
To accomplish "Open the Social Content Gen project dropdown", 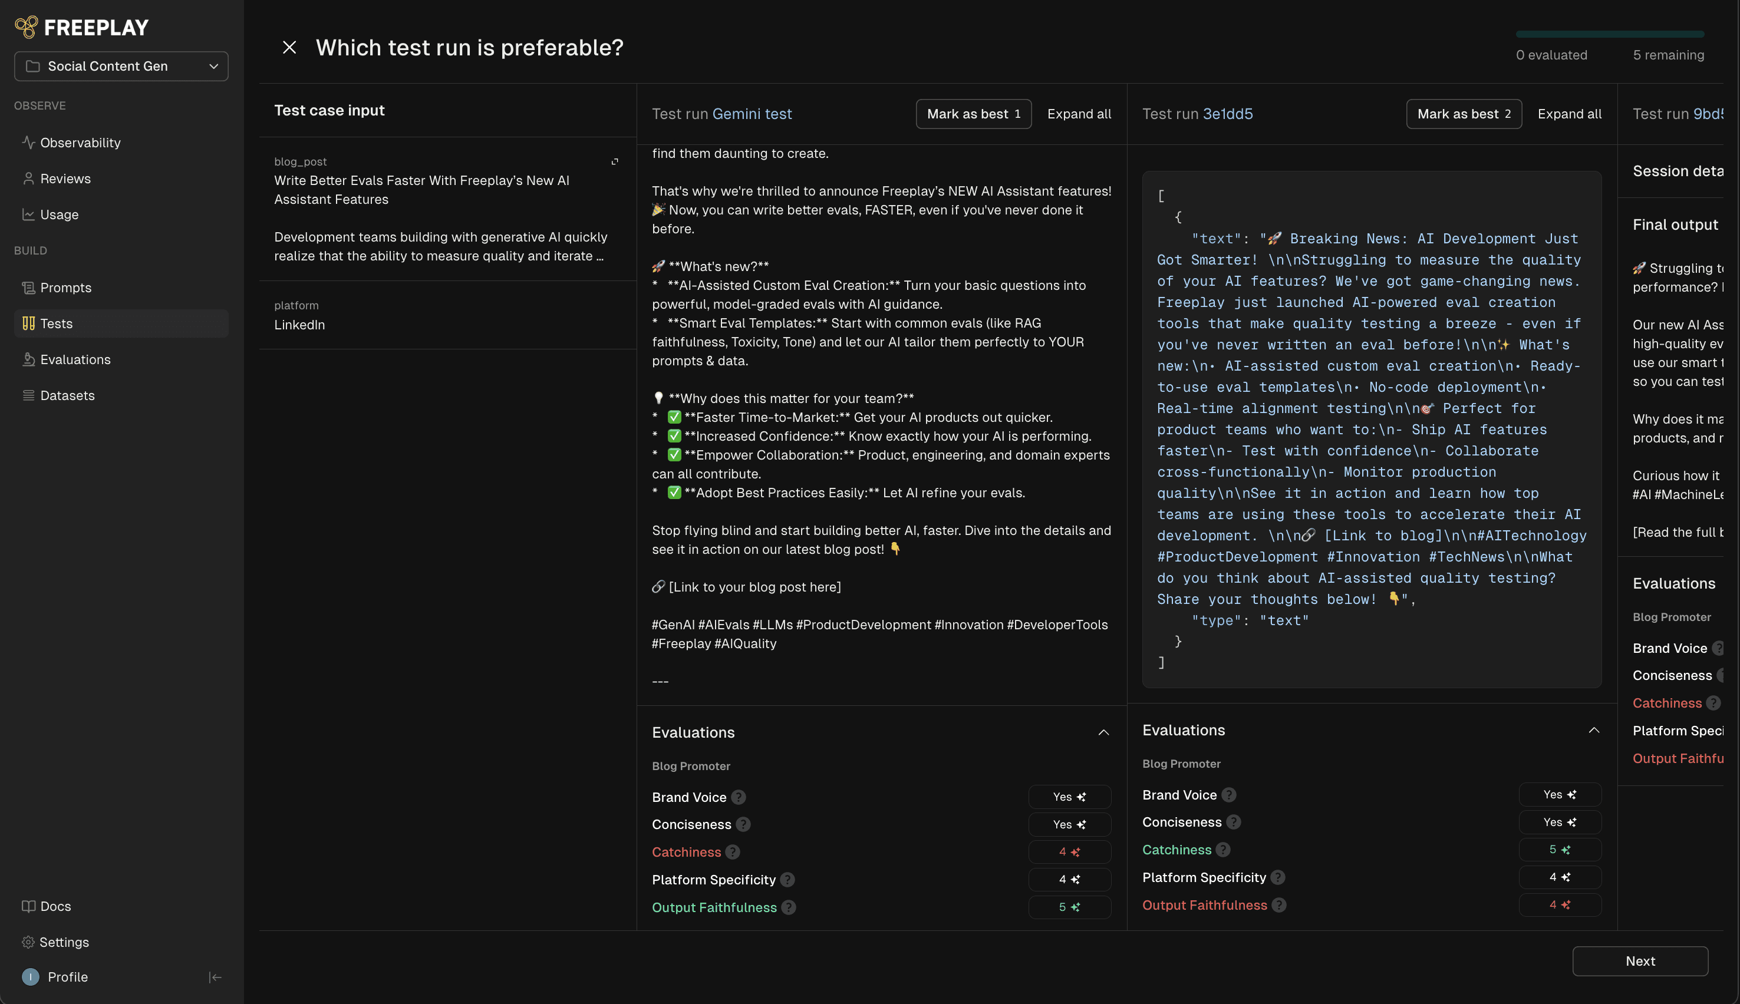I will pyautogui.click(x=121, y=66).
